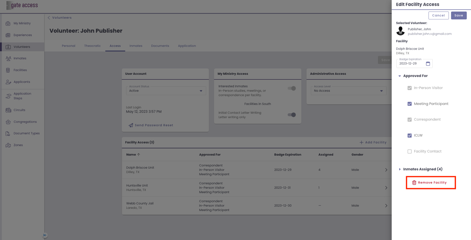Viewport: 471px width, 240px height.
Task: Select the Volunteers sidebar icon
Action: (x=8, y=47)
